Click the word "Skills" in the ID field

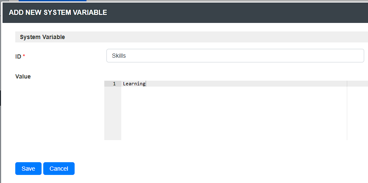click(x=119, y=56)
